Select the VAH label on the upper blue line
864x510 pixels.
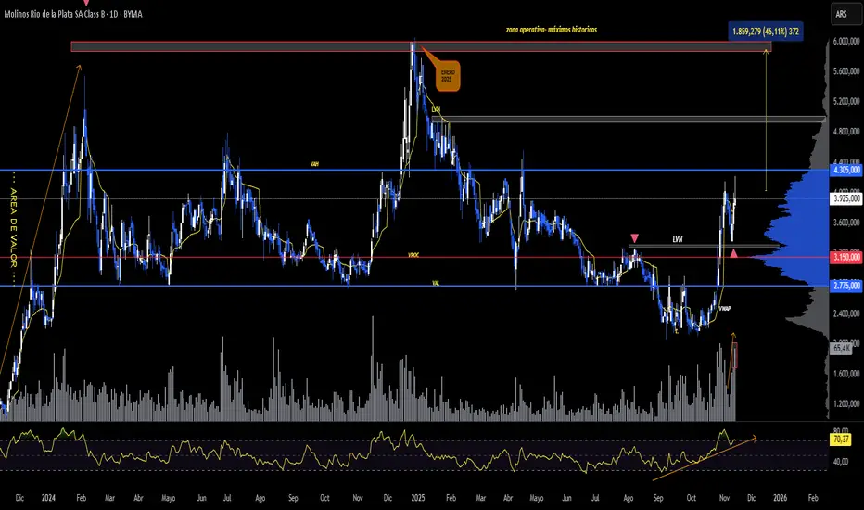coord(314,164)
